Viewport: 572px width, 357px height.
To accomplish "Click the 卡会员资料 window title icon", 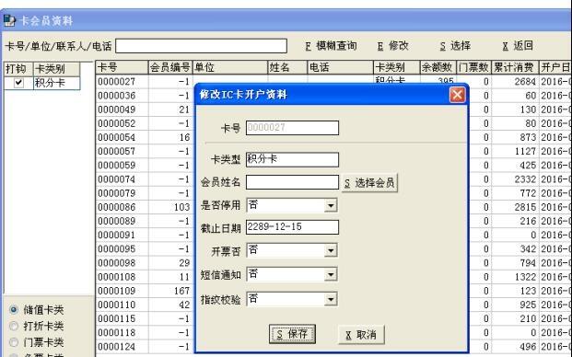I will (x=9, y=20).
